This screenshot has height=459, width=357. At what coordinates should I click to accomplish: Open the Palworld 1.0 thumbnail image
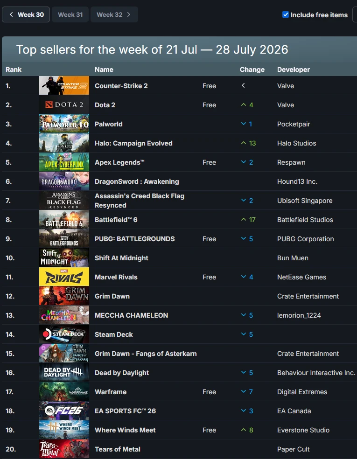[64, 124]
